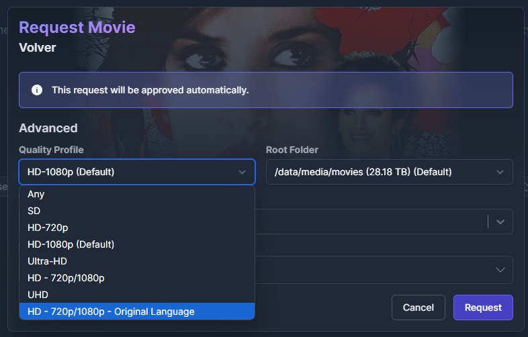Select HD-1080p (Default) in the open list
Viewport: 528px width, 337px height.
(71, 244)
